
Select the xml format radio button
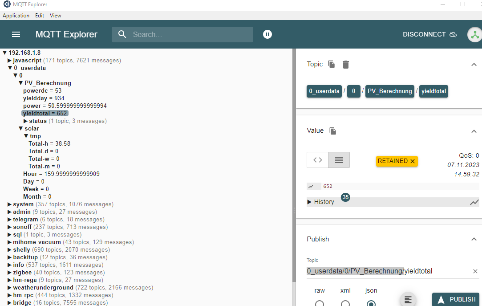pos(345,303)
